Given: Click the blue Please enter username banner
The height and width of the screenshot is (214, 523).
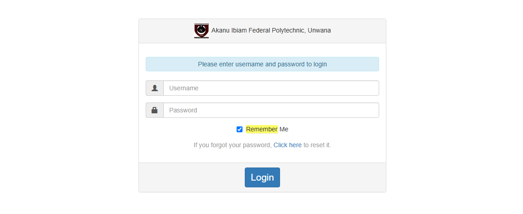Looking at the screenshot, I should [x=262, y=64].
